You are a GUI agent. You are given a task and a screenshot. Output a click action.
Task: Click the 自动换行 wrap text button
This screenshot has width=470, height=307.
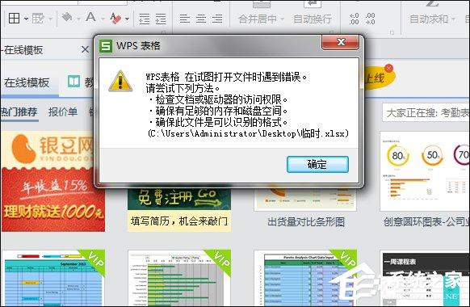click(x=313, y=19)
